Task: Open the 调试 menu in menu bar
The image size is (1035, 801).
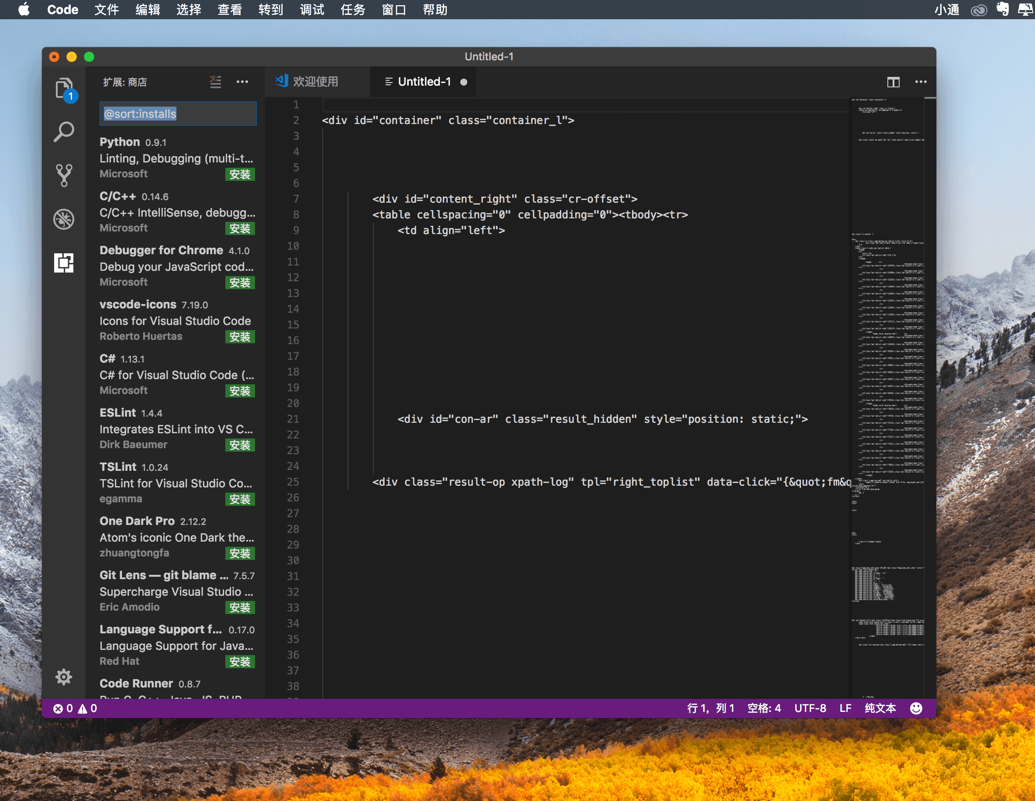Action: coord(311,10)
